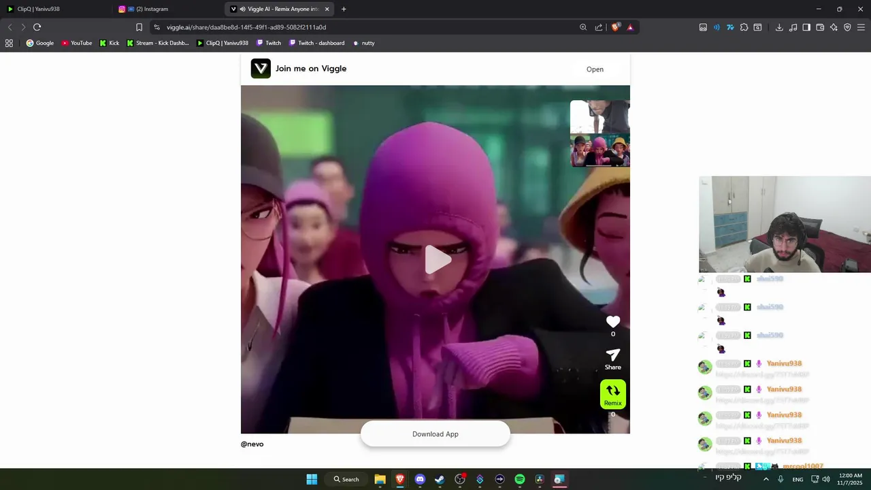Click the blue sound waves extension icon

point(717,27)
